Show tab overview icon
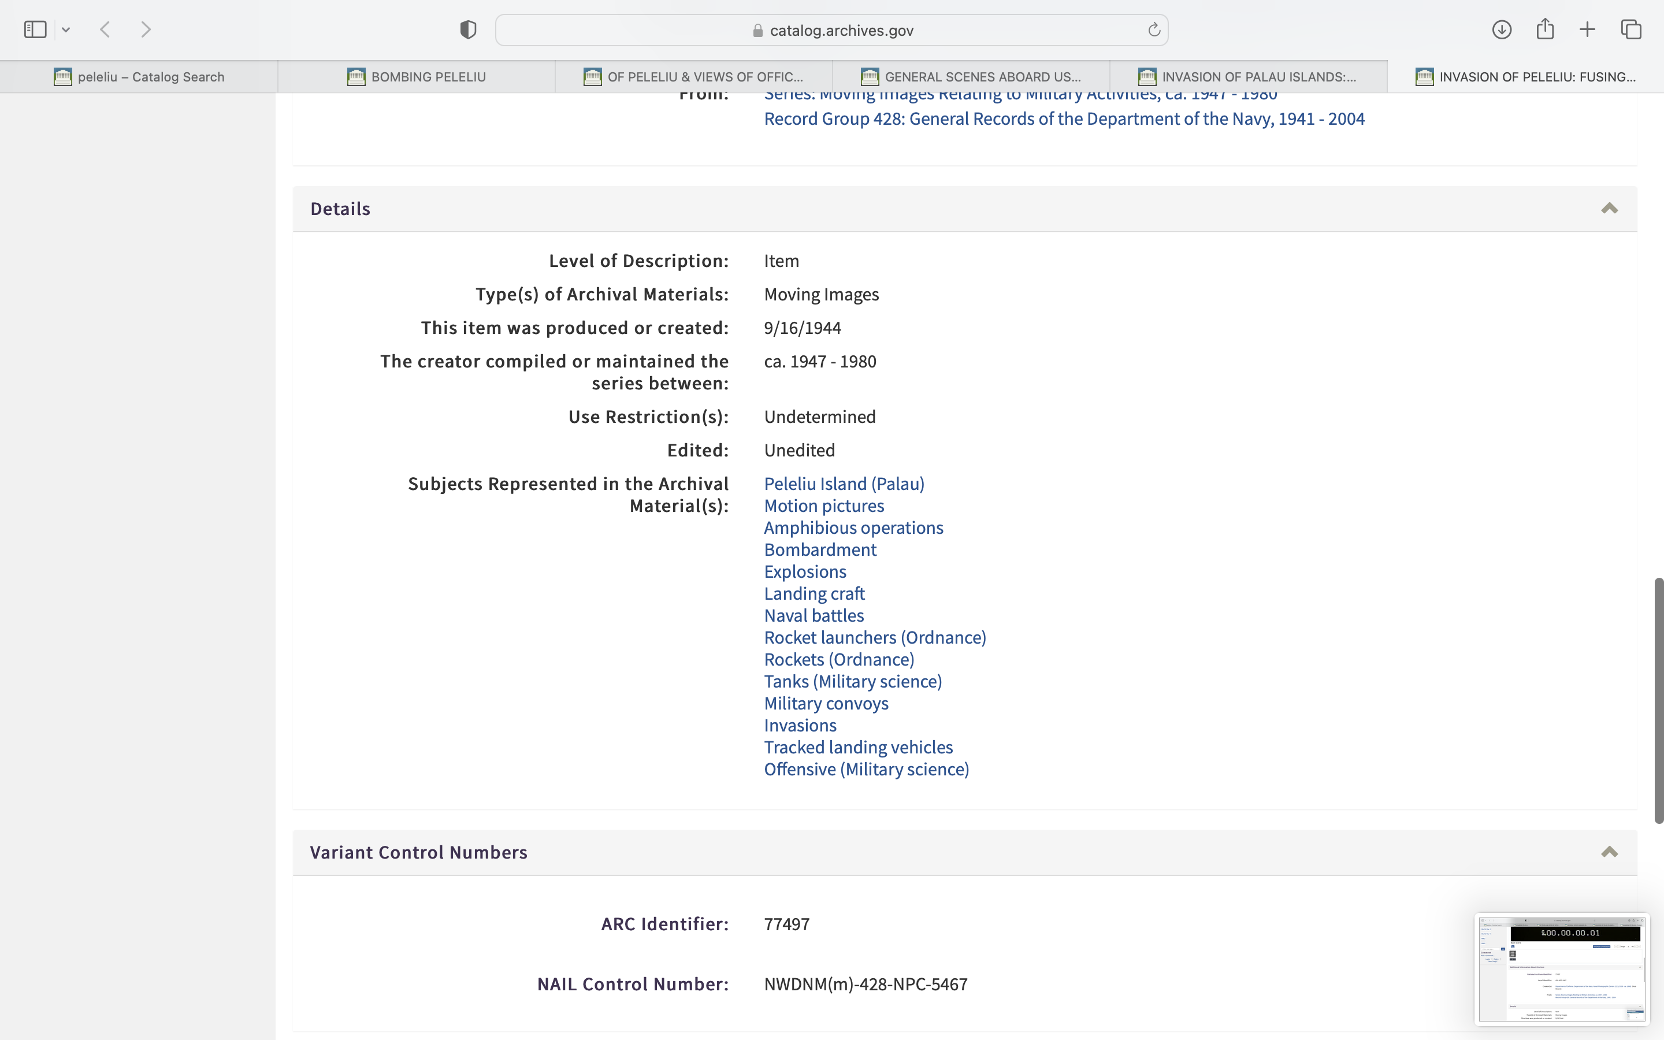Image resolution: width=1664 pixels, height=1040 pixels. (x=1631, y=29)
